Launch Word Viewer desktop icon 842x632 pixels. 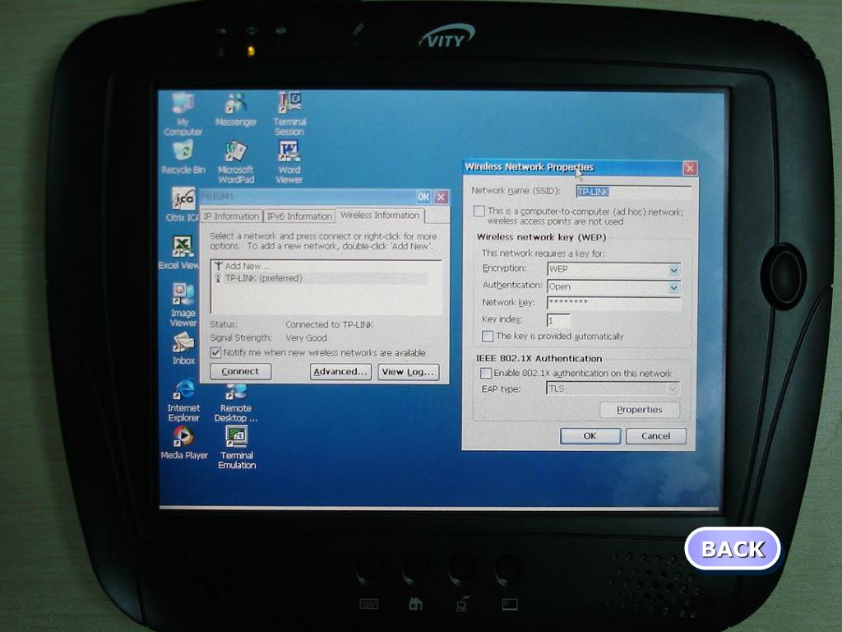point(289,162)
